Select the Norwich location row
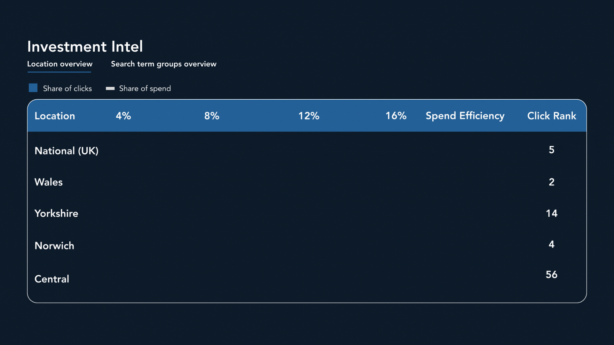The height and width of the screenshot is (345, 614). 54,246
